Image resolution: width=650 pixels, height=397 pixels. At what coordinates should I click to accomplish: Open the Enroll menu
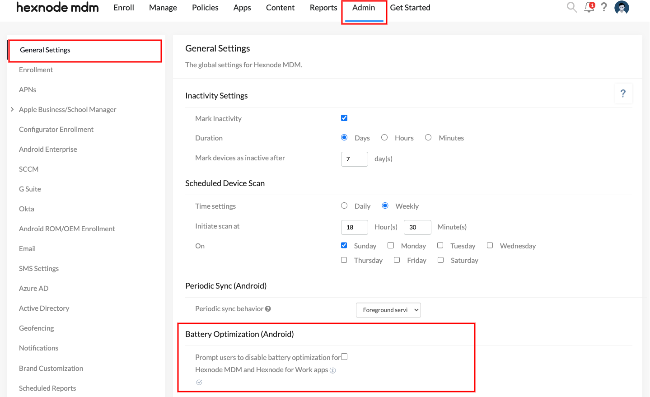pos(124,8)
